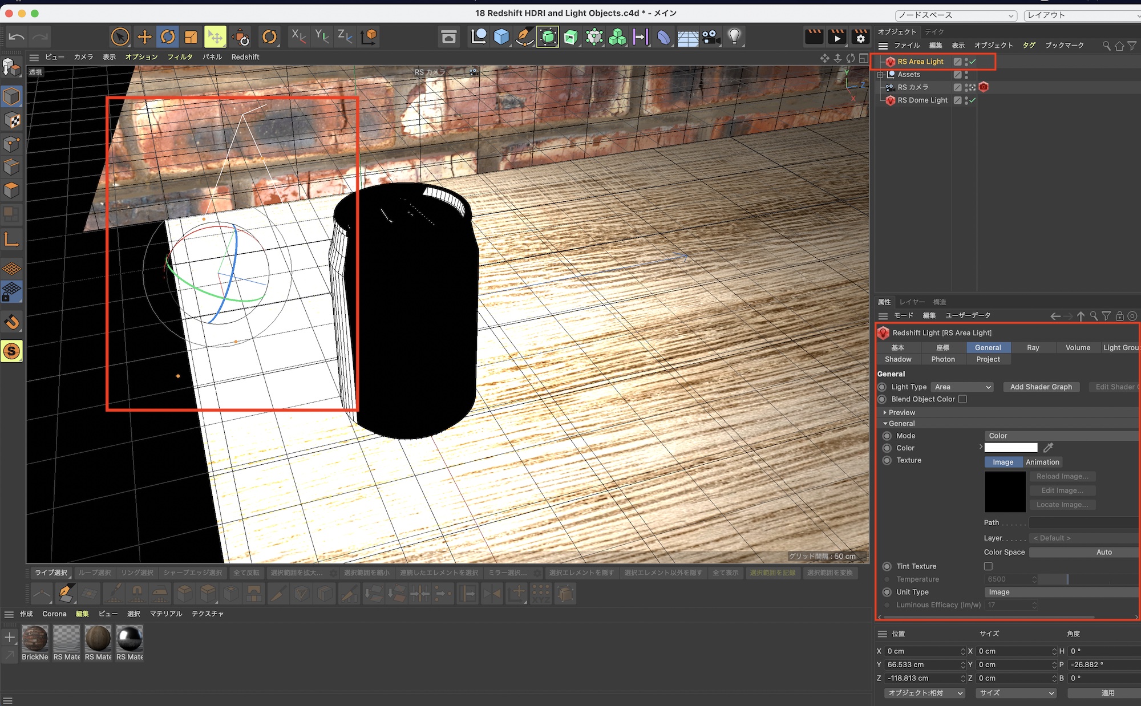Click the Add Shader Graph button
The image size is (1141, 706).
(x=1041, y=387)
